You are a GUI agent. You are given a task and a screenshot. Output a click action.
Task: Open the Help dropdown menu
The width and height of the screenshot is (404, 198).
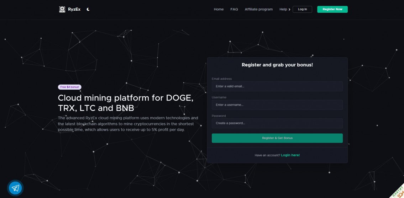click(x=283, y=9)
